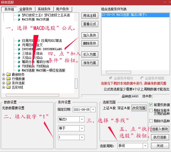Expand the 行情数据 tree node
The height and width of the screenshot is (152, 171).
click(x=3, y=79)
